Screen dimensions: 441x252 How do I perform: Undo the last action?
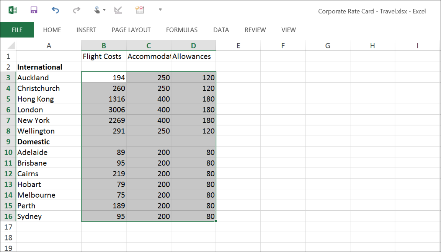tap(54, 10)
